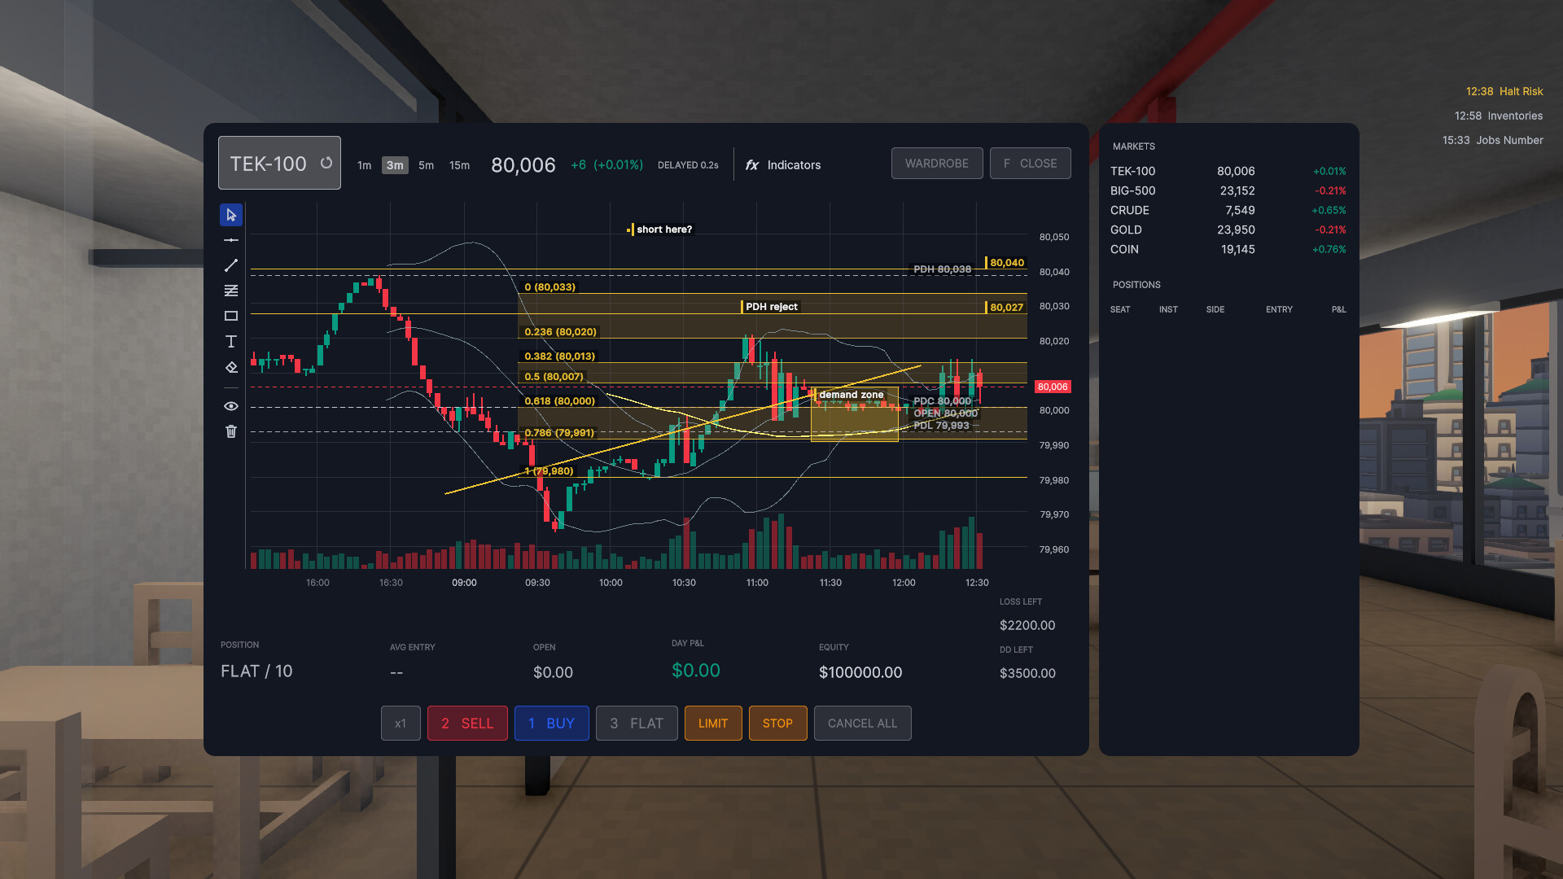The image size is (1563, 879).
Task: Select the eraser tool
Action: (231, 367)
